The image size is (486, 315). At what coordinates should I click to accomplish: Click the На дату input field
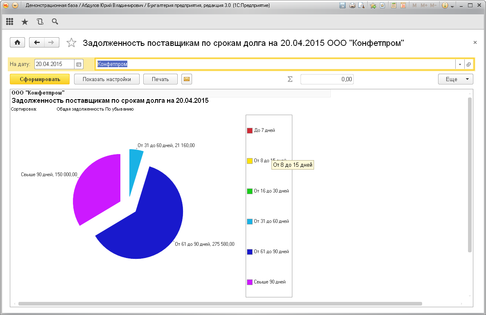54,64
